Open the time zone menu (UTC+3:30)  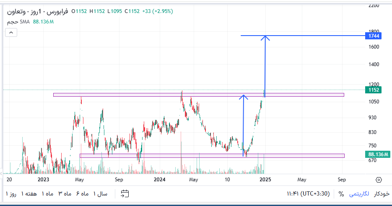(x=308, y=193)
